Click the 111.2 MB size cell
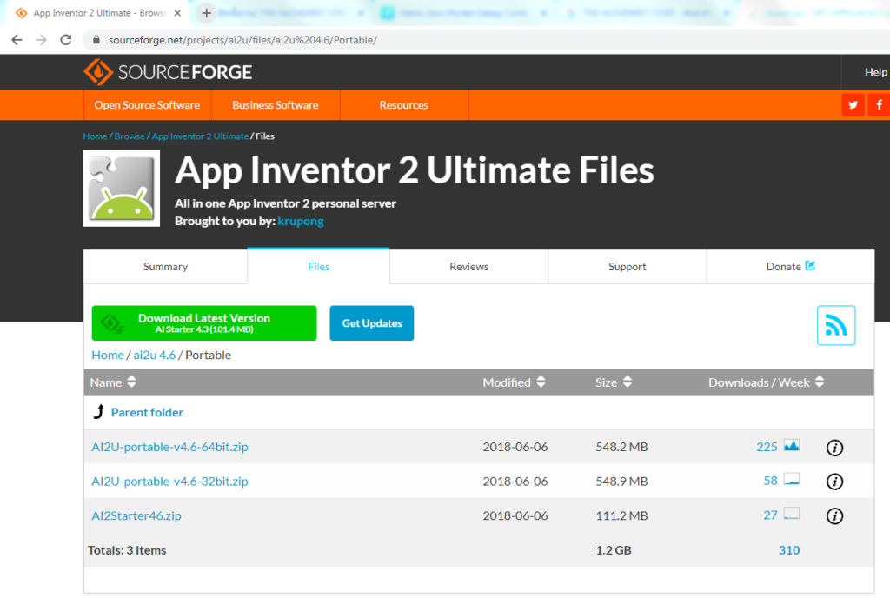The width and height of the screenshot is (890, 605). tap(621, 515)
